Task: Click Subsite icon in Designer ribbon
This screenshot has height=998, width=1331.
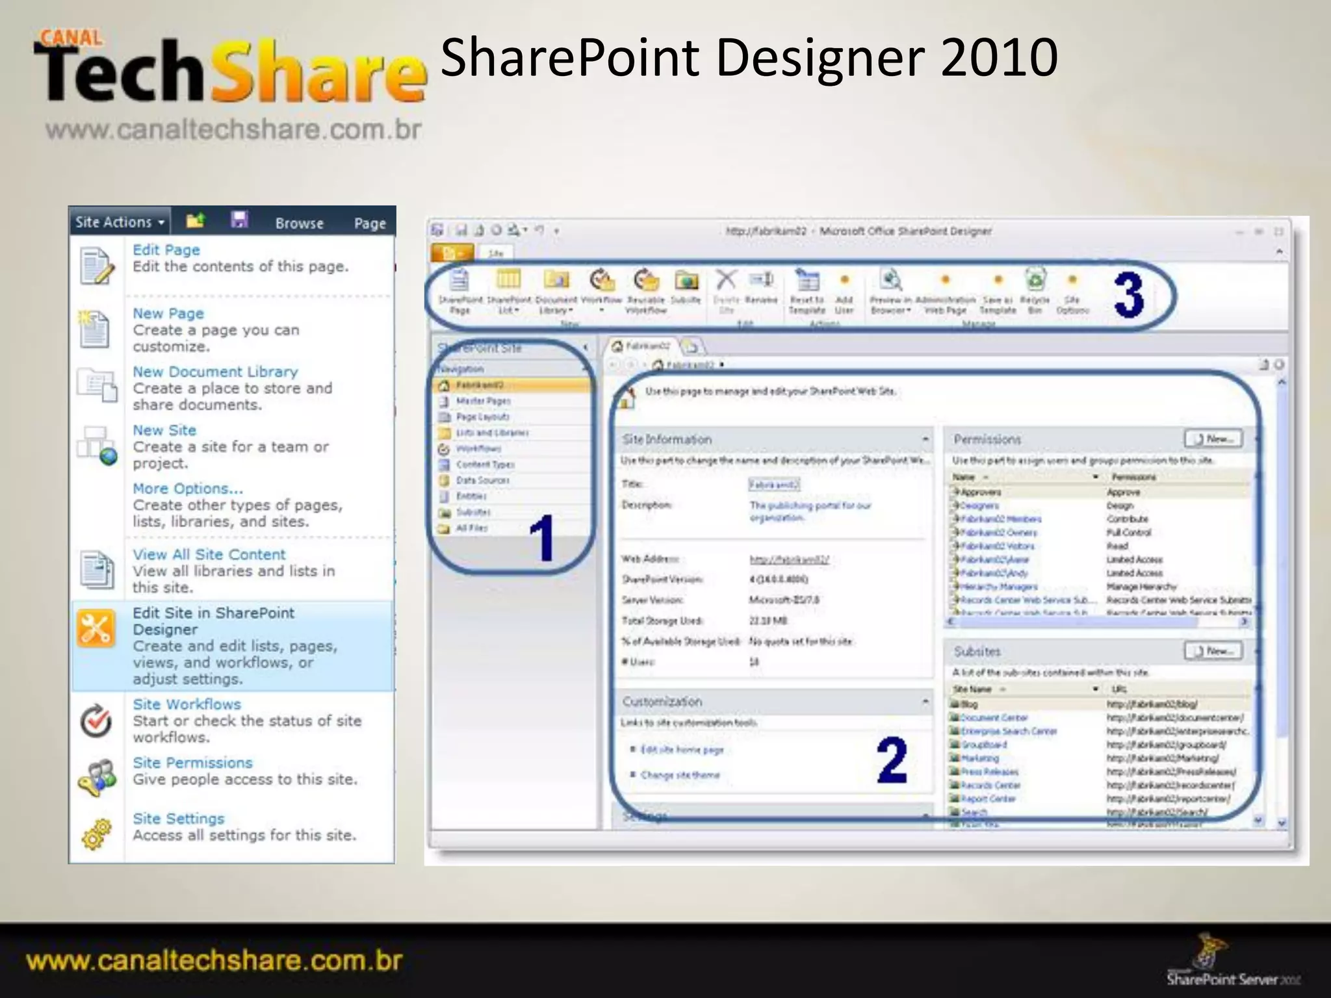Action: 686,280
